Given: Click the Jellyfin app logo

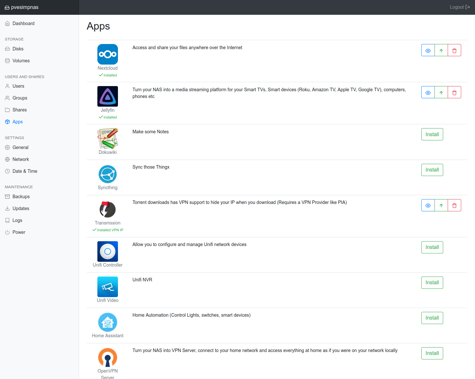Looking at the screenshot, I should pos(107,96).
